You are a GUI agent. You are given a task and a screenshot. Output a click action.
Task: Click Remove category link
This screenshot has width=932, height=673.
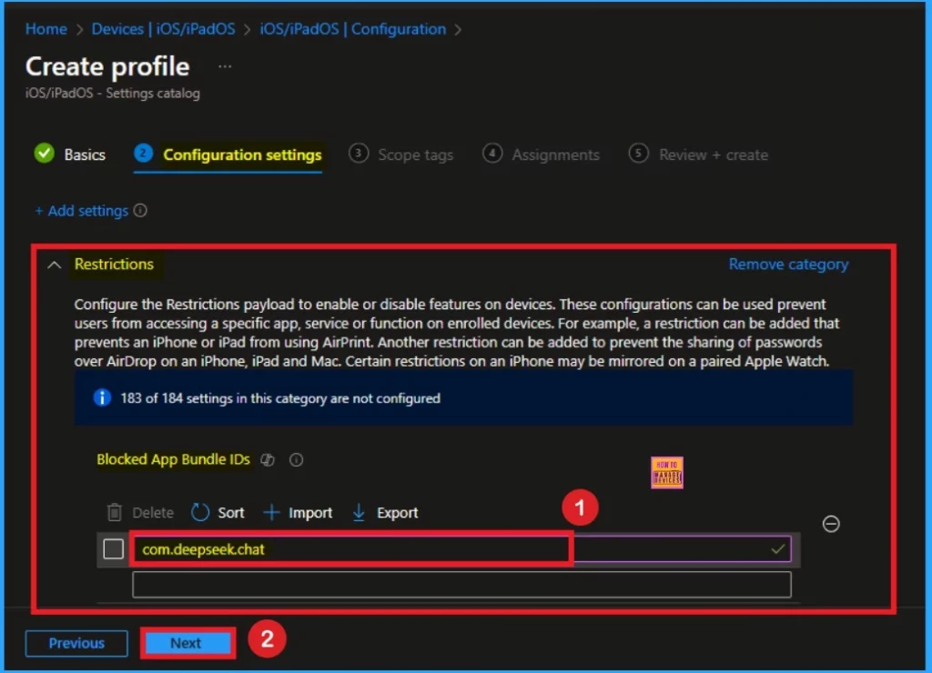pos(789,265)
